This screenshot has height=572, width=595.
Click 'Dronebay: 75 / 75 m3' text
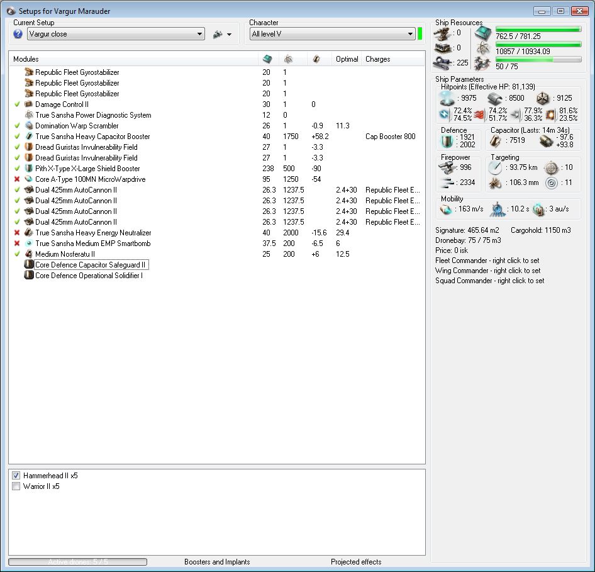pyautogui.click(x=468, y=240)
